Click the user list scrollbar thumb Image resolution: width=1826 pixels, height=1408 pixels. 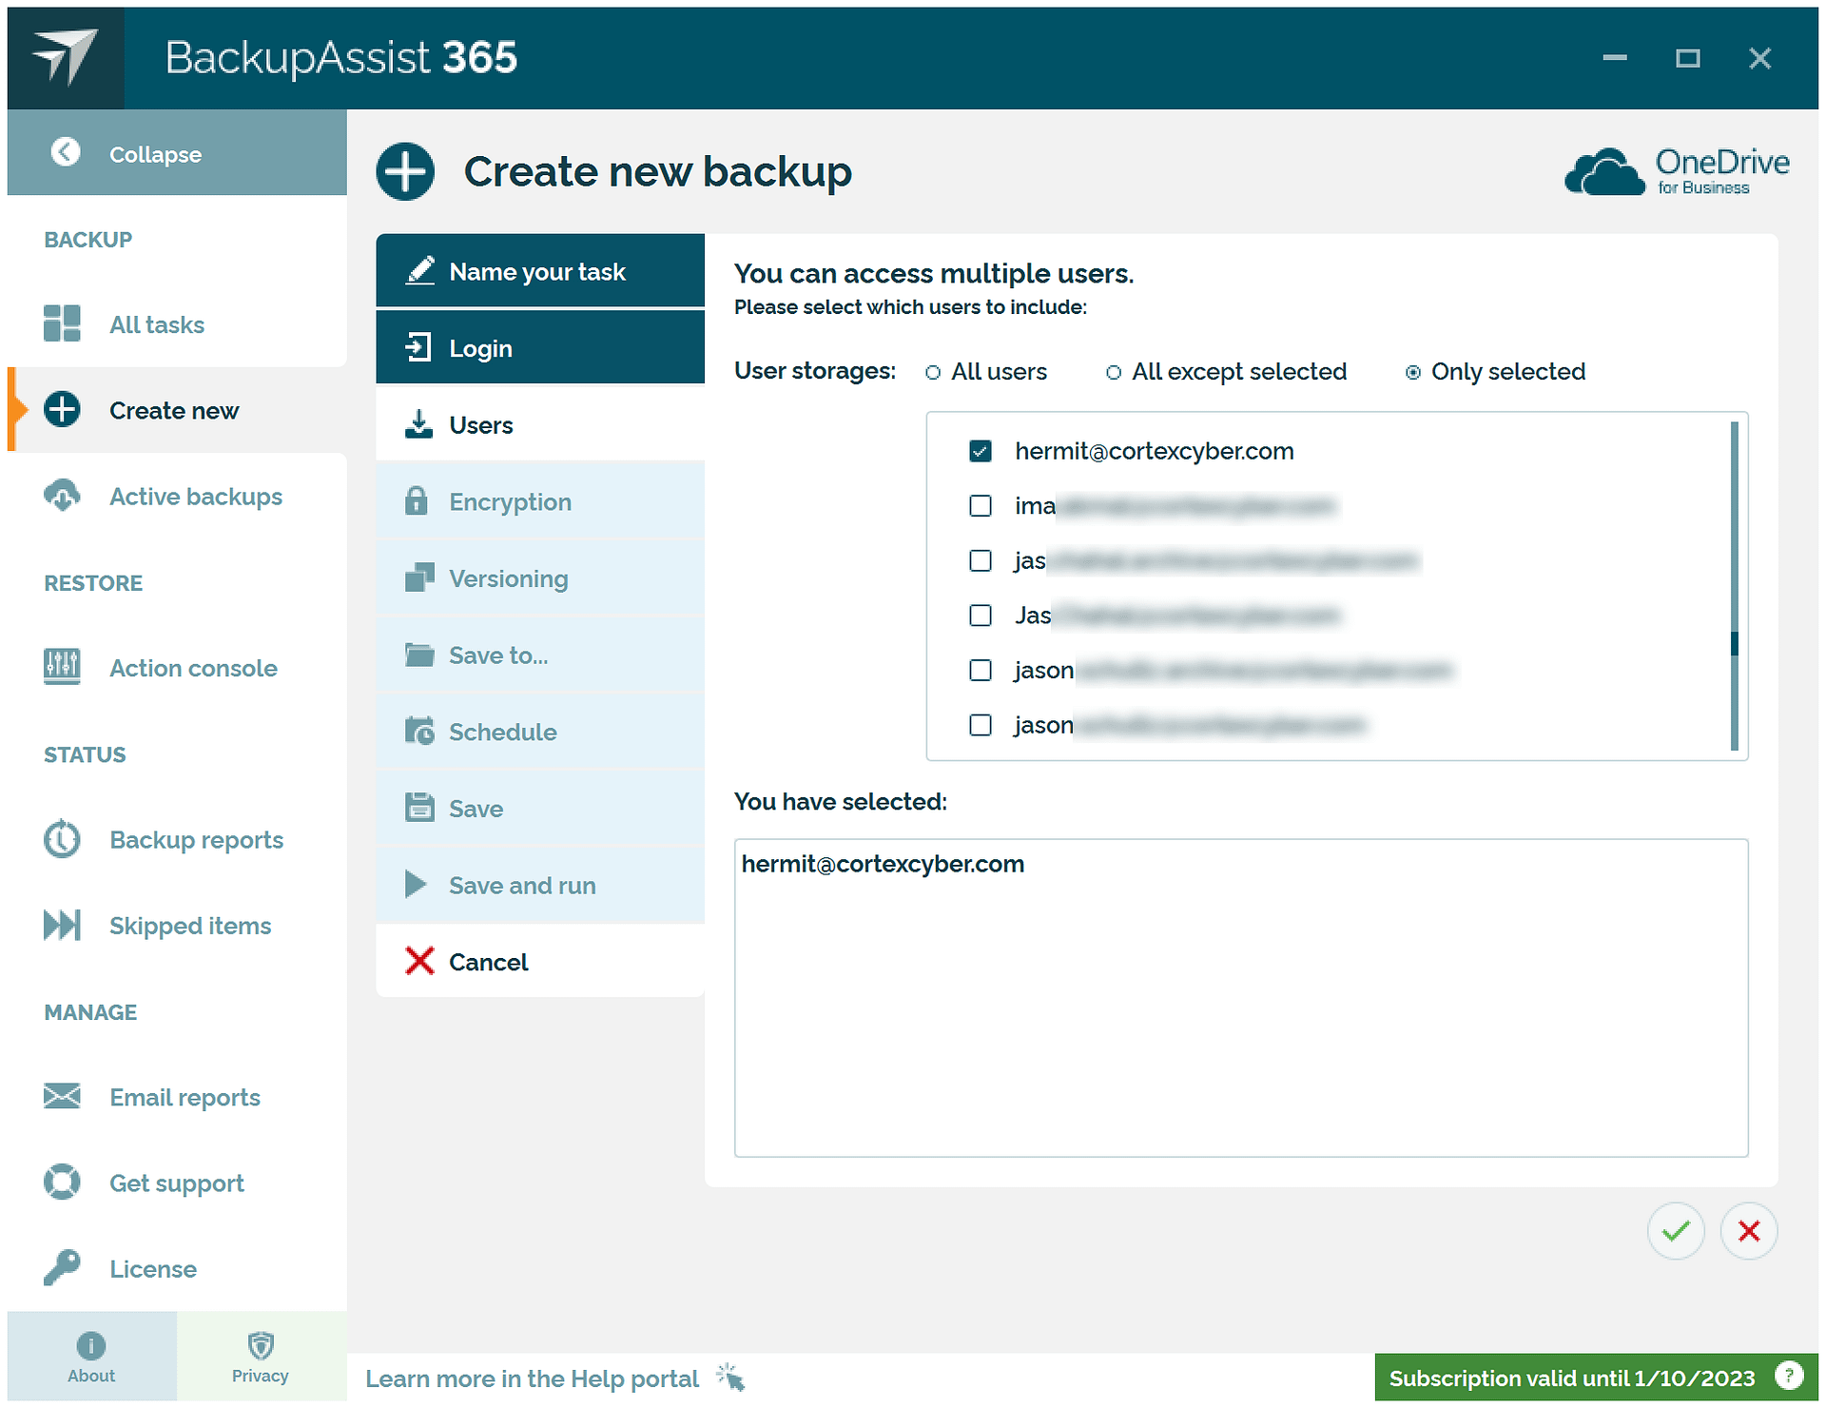(x=1734, y=643)
